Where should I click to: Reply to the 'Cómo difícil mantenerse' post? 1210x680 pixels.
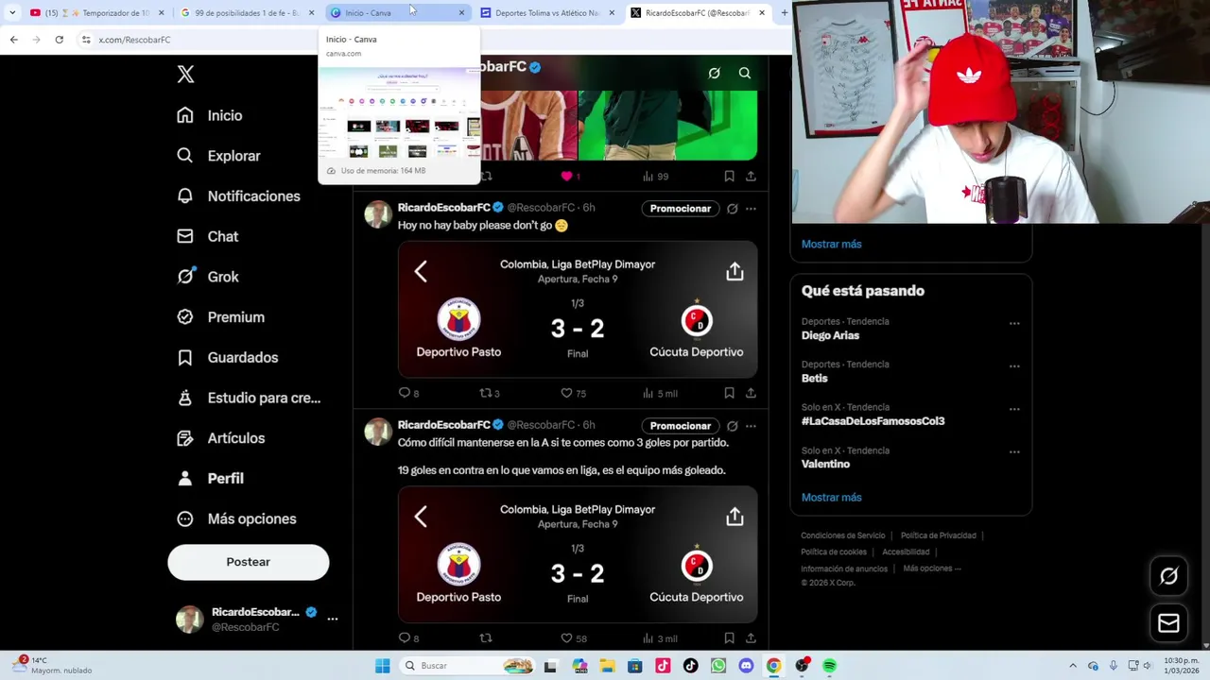[405, 638]
